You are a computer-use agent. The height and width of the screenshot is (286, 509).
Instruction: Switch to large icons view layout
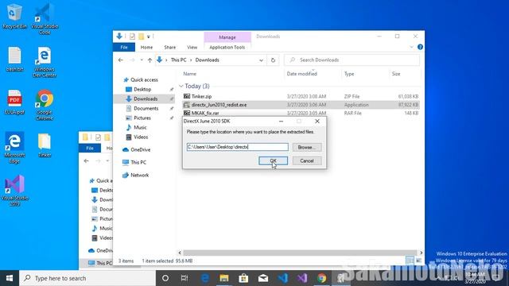coord(419,261)
